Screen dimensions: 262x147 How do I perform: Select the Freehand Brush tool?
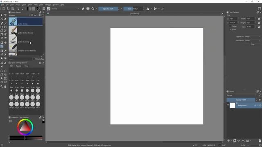pos(2,24)
